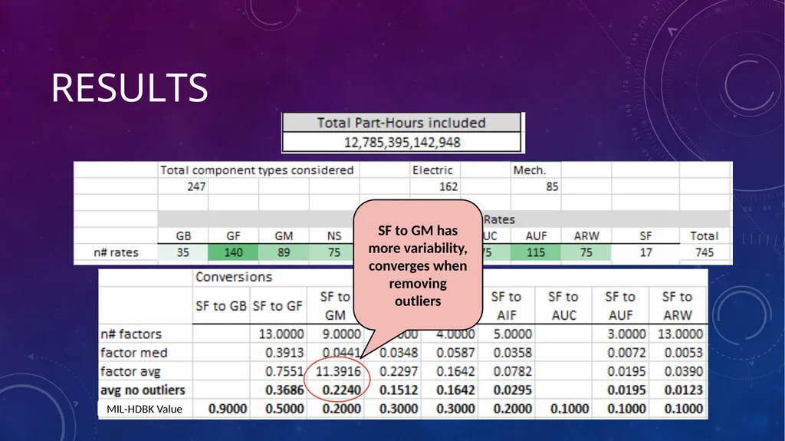785x441 pixels.
Task: Click the n# factors value 9.0000
Action: coord(341,334)
